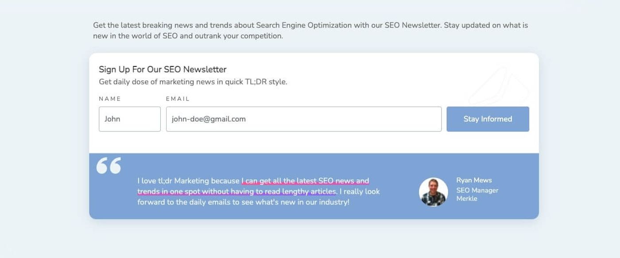Click the EMAIL field label

178,99
